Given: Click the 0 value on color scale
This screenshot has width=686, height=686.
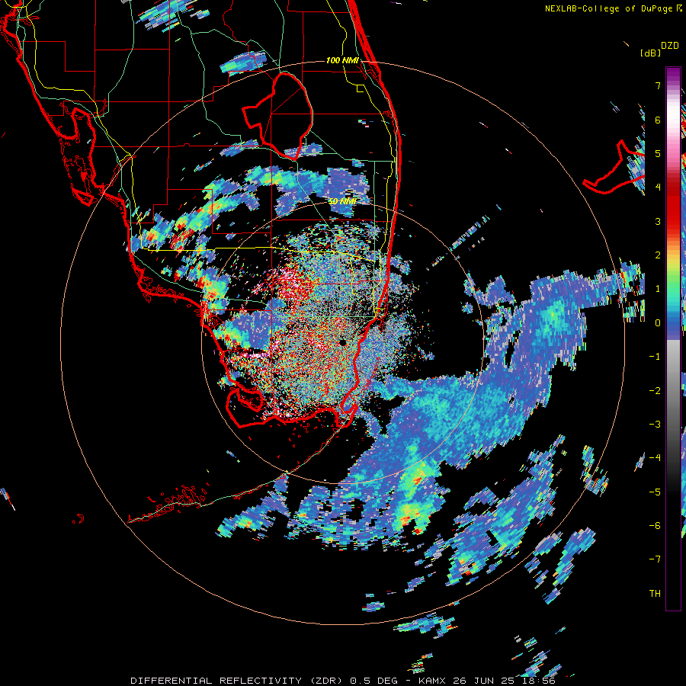Looking at the screenshot, I should pos(658,323).
